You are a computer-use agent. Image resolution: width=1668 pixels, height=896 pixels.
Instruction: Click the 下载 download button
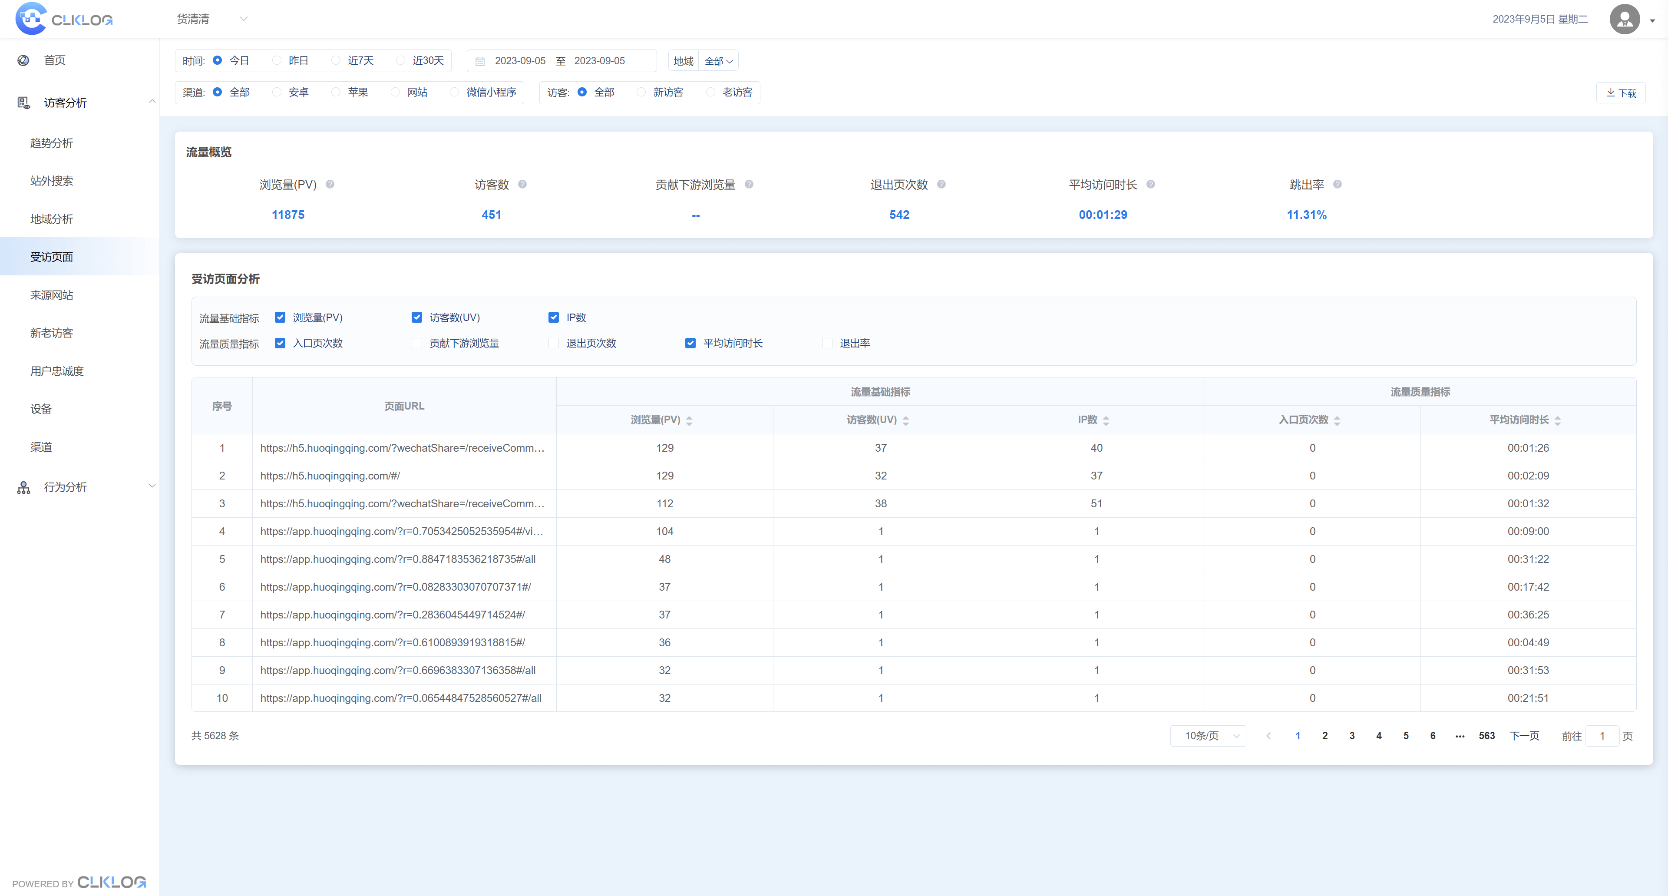pyautogui.click(x=1621, y=92)
